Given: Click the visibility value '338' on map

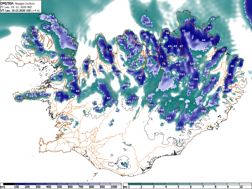Looking at the screenshot, I should 200,103.
